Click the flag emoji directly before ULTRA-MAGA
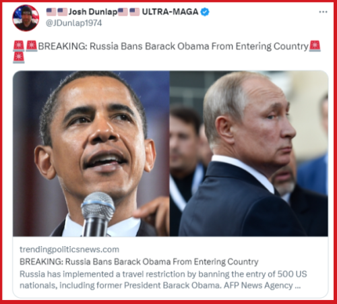This screenshot has width=337, height=304. (x=134, y=11)
